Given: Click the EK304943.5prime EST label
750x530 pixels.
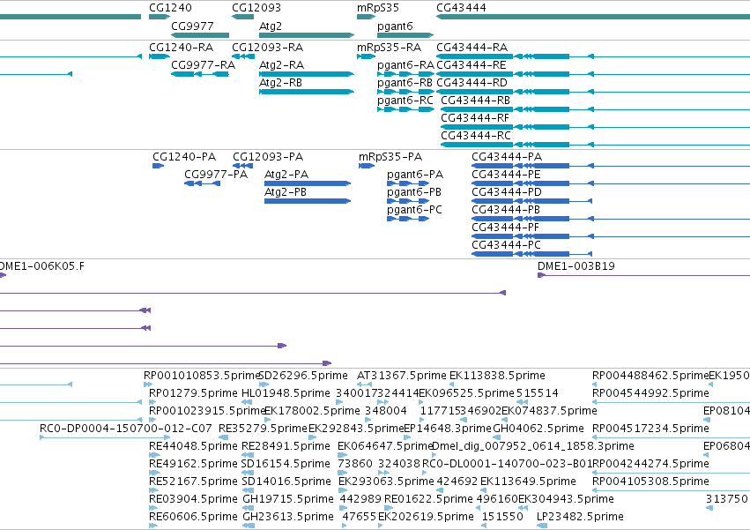Looking at the screenshot, I should coord(567,499).
